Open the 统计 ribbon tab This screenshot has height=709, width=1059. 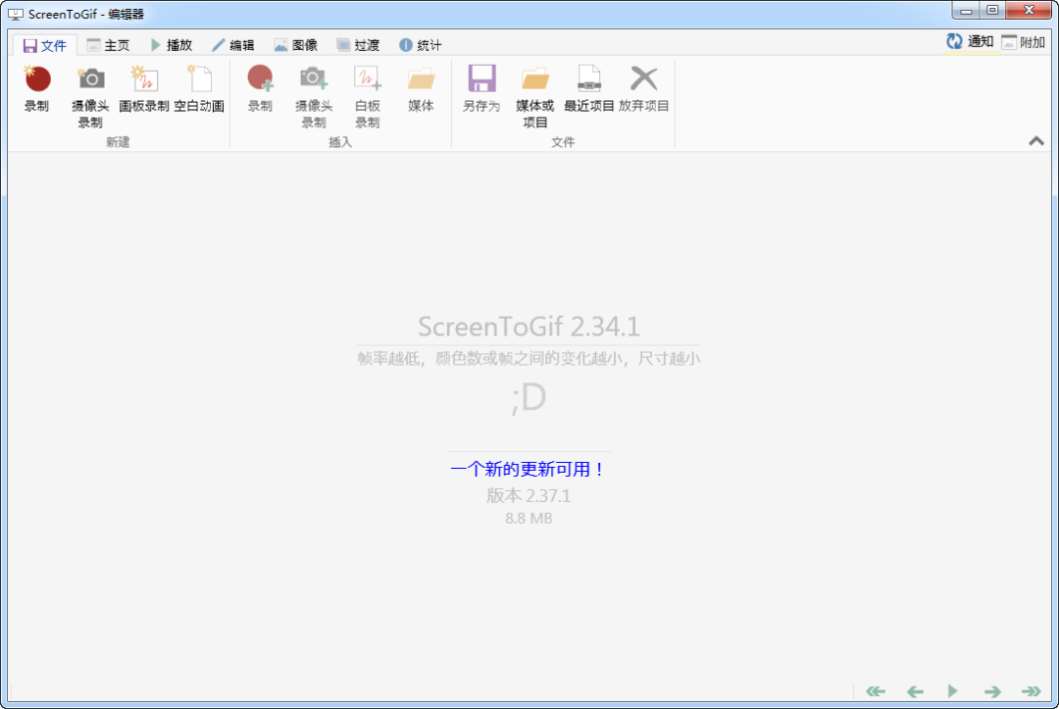[420, 45]
